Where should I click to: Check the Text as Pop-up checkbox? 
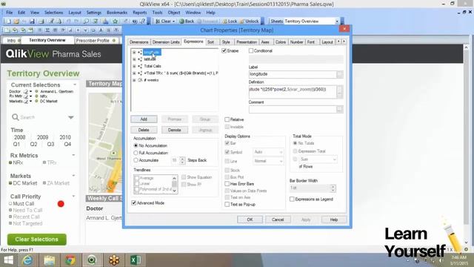click(x=227, y=205)
